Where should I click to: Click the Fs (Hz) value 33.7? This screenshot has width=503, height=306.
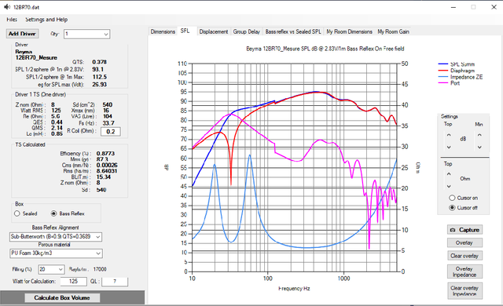coord(108,123)
